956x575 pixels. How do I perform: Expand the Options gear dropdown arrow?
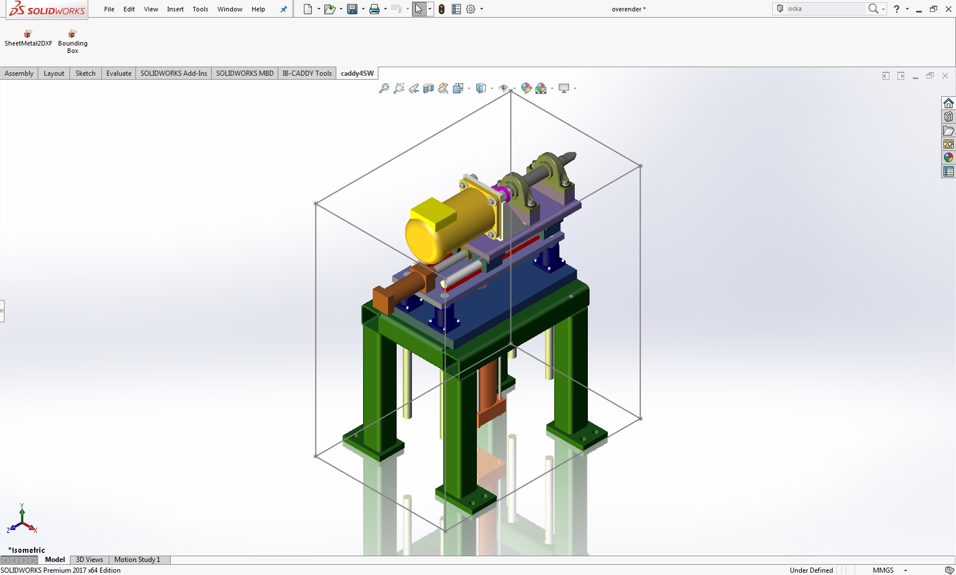click(482, 9)
